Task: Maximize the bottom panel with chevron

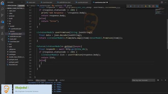Action: click(x=162, y=80)
